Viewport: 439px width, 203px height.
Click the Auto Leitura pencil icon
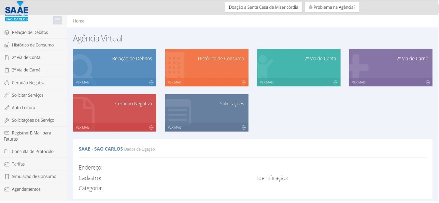coord(7,108)
